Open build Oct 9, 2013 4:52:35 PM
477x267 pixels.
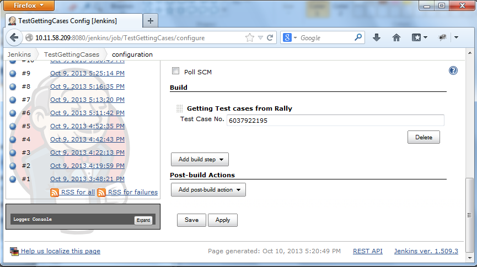pyautogui.click(x=87, y=126)
